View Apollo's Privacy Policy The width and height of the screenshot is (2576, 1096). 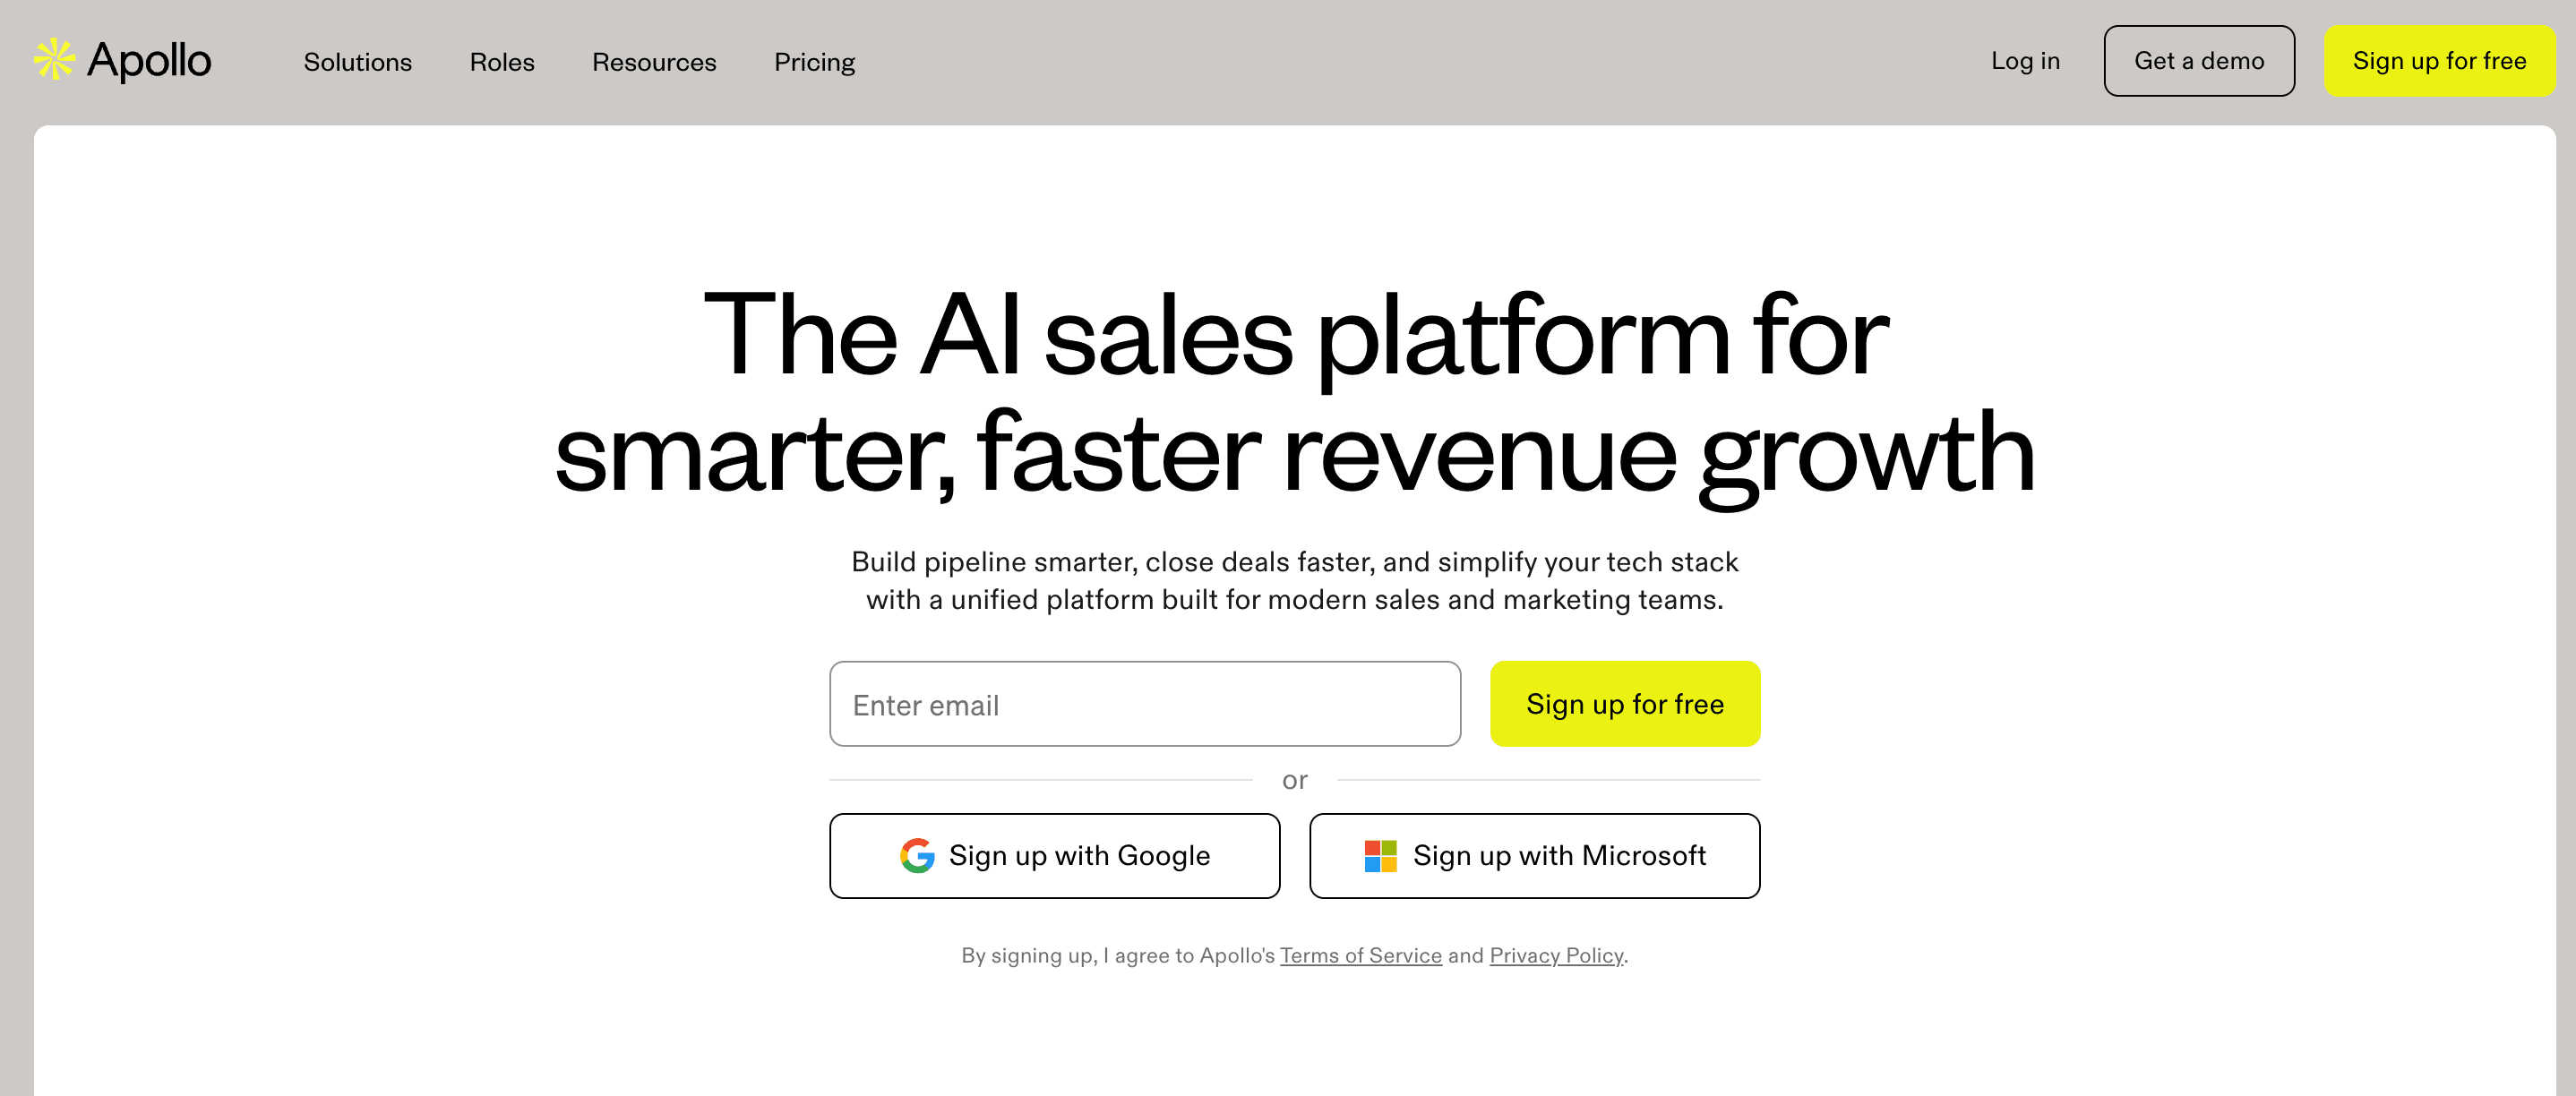(1557, 955)
